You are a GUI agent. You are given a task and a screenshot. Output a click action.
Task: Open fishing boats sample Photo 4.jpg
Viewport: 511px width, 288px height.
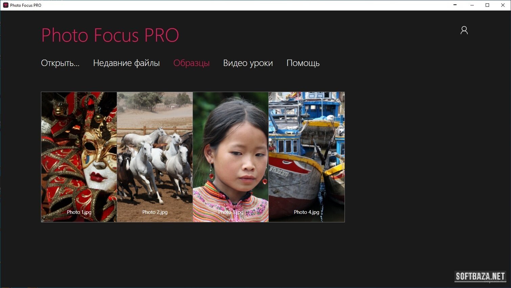pyautogui.click(x=307, y=157)
